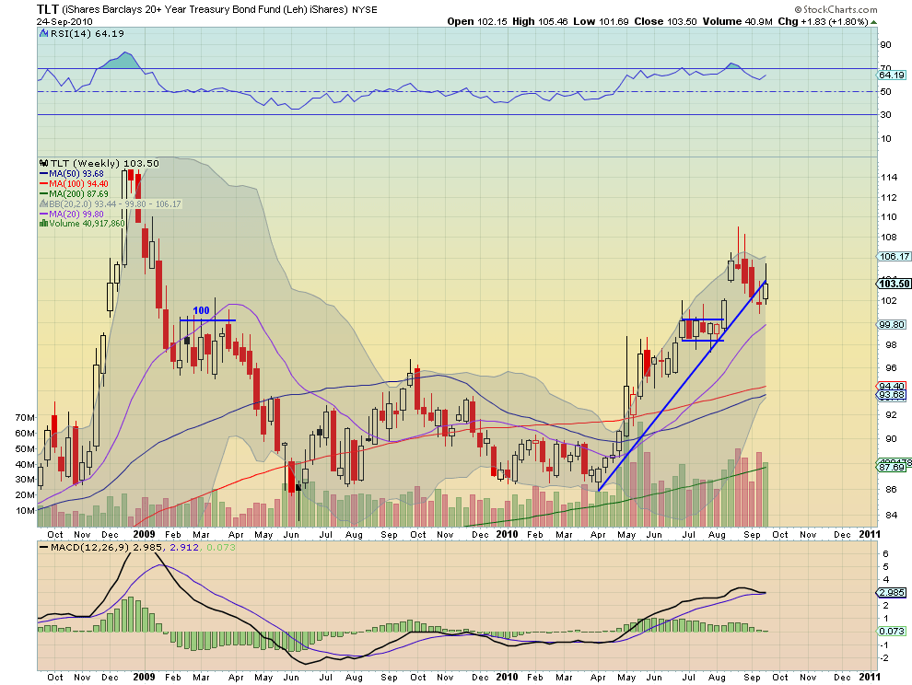Click the 106.17 upper band price tag
Image resolution: width=912 pixels, height=685 pixels.
point(894,257)
